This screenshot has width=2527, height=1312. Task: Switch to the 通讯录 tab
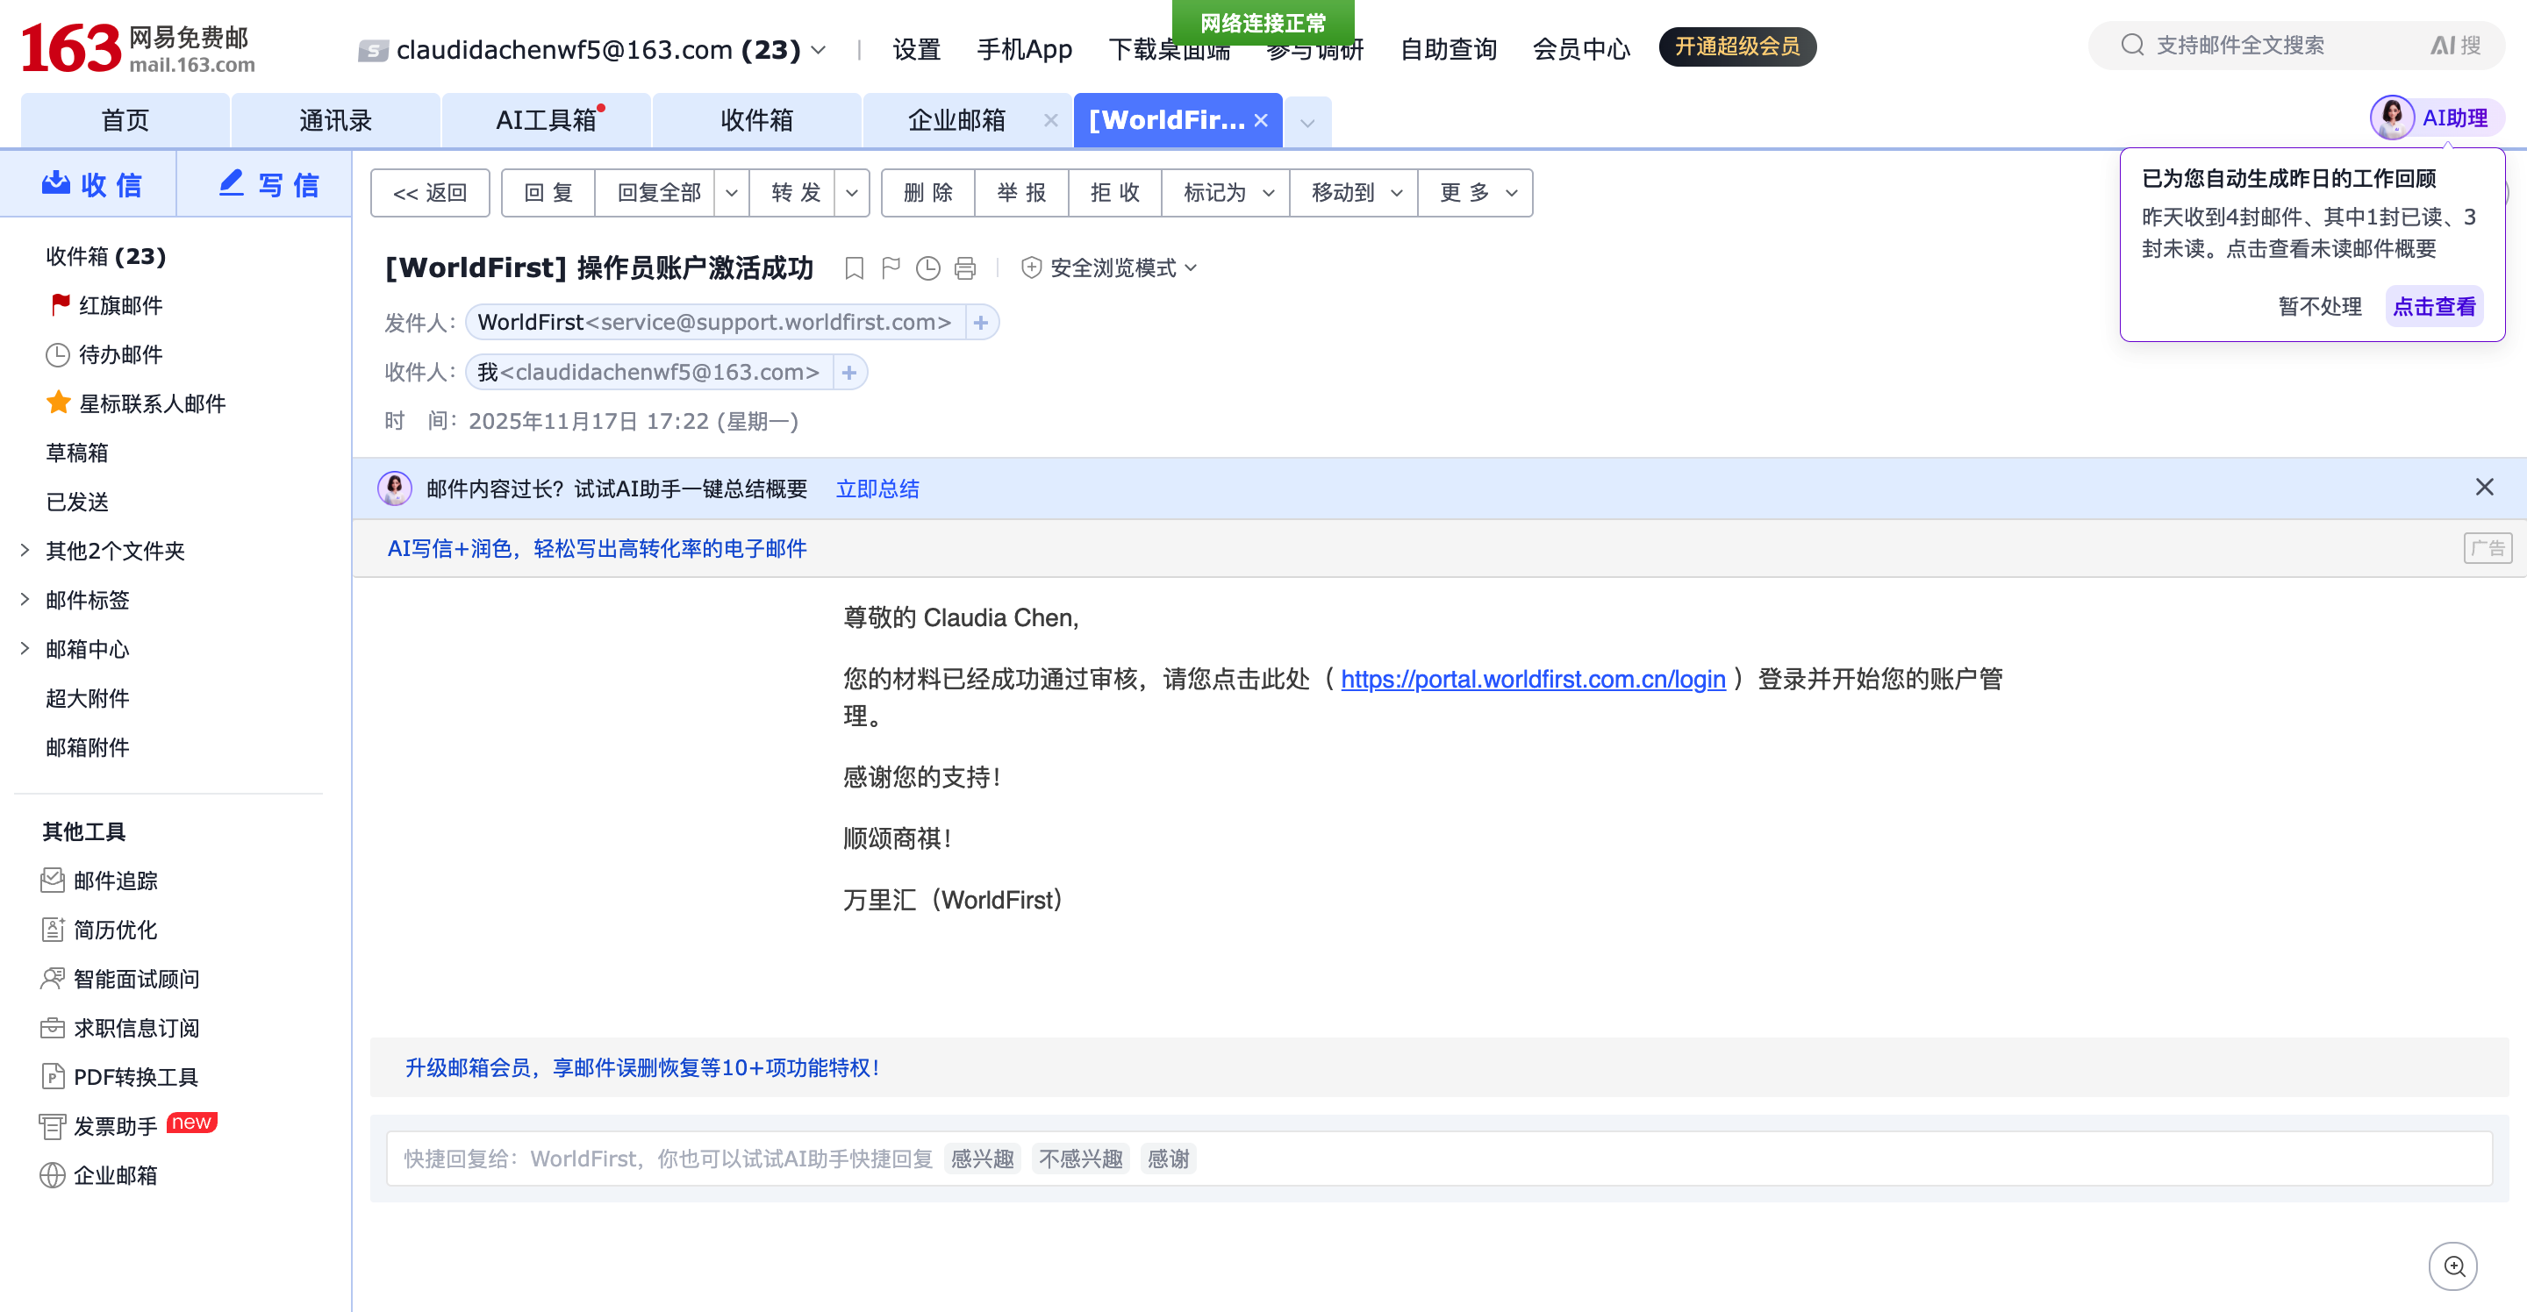335,119
